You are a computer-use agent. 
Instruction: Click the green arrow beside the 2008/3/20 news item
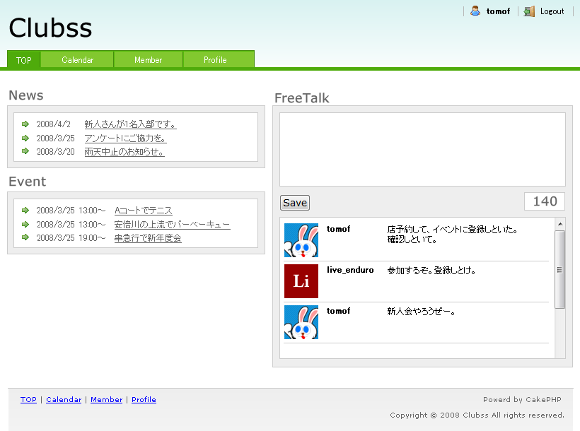pyautogui.click(x=25, y=151)
